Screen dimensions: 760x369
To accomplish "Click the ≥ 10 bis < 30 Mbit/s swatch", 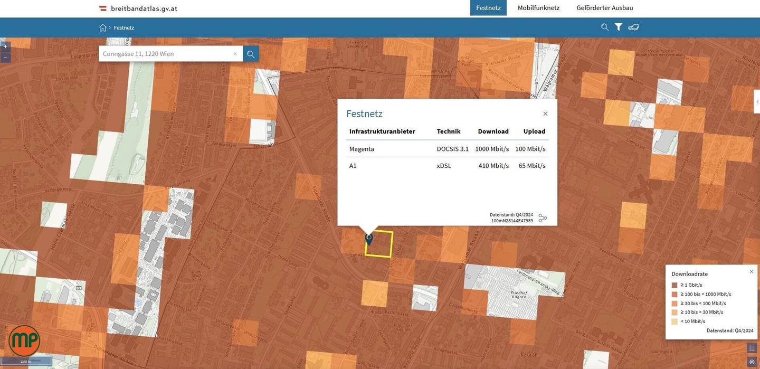I will point(674,312).
